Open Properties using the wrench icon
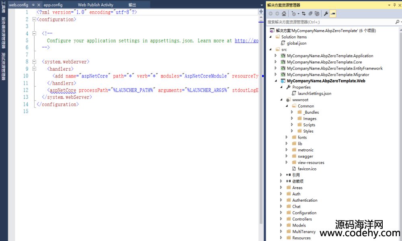This screenshot has width=402, height=241. point(326,14)
